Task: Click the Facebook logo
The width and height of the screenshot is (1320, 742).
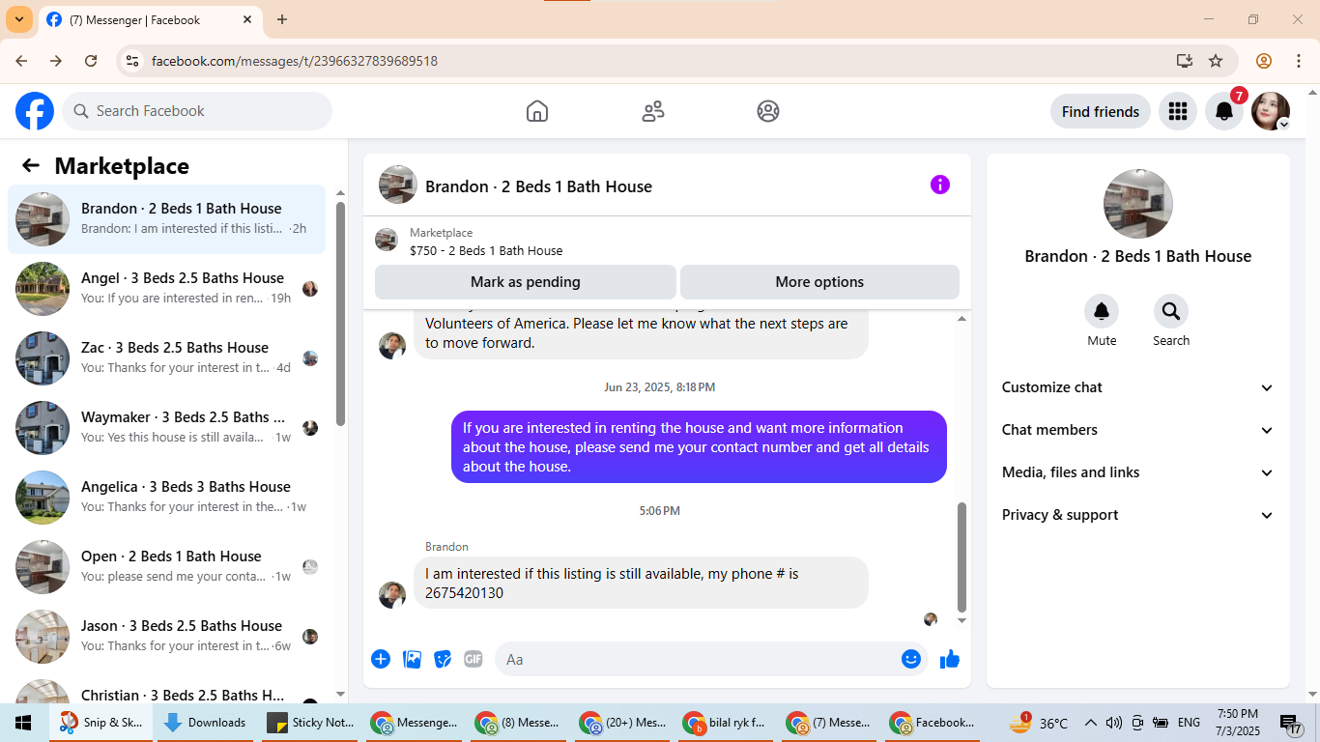Action: (x=35, y=111)
